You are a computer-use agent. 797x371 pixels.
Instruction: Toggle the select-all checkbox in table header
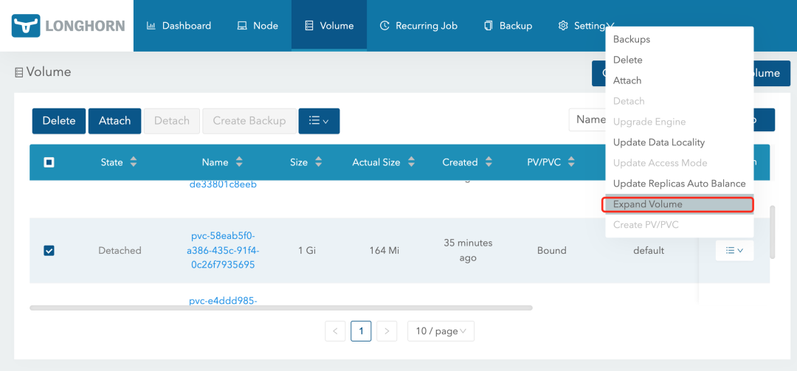49,162
